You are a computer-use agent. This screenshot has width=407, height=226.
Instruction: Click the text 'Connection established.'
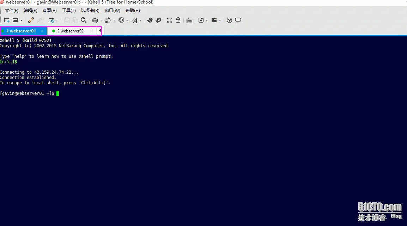[28, 78]
